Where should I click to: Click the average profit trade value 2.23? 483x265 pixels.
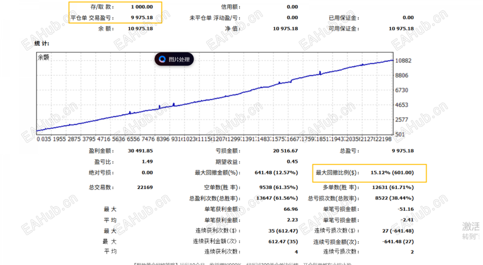tap(293, 220)
